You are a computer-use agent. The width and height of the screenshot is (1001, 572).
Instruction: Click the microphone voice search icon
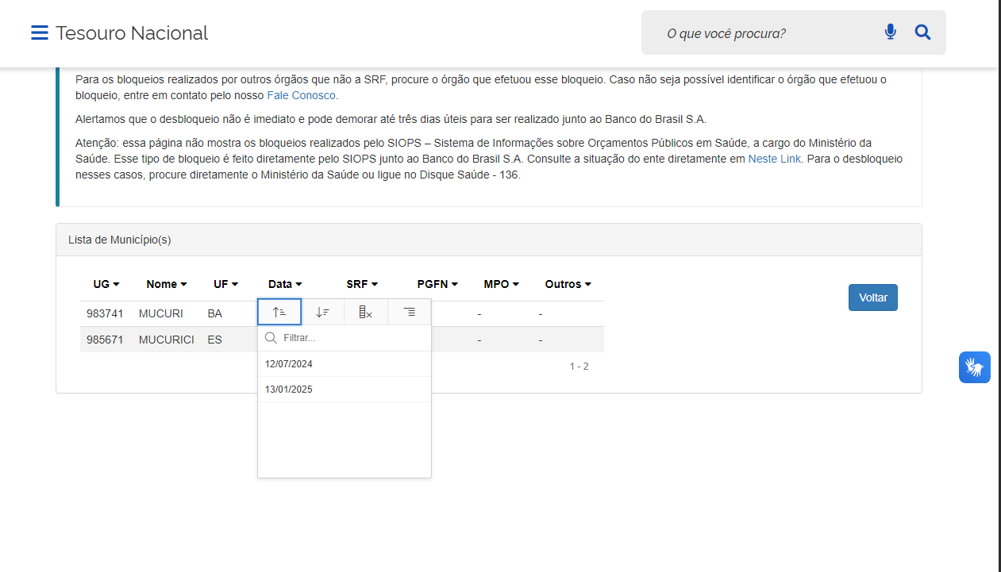[x=890, y=33]
